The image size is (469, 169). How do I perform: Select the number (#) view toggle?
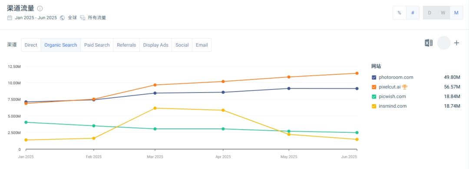point(413,13)
